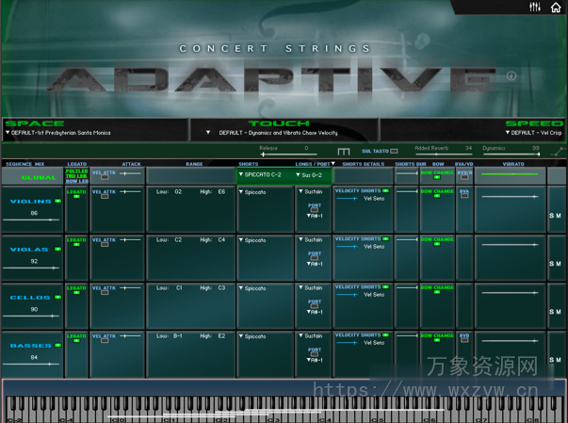
Task: Toggle Violins Velocity Shorts LED
Action: point(385,191)
